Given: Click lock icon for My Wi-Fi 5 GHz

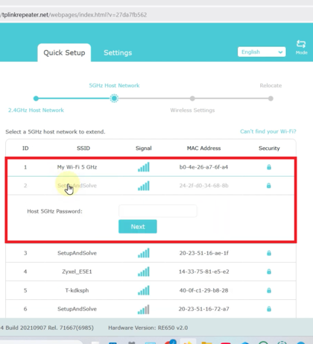Looking at the screenshot, I should click(x=269, y=167).
